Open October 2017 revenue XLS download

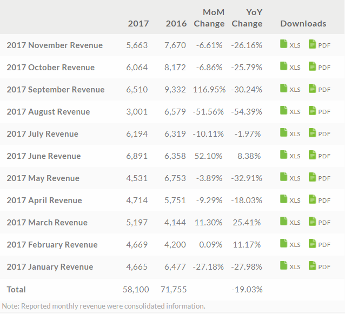290,67
